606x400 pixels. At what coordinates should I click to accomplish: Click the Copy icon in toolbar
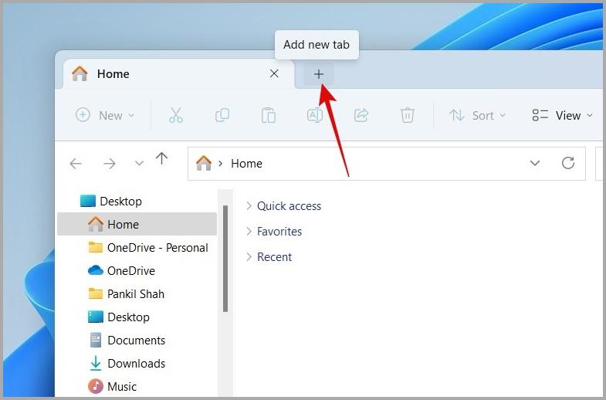click(222, 115)
